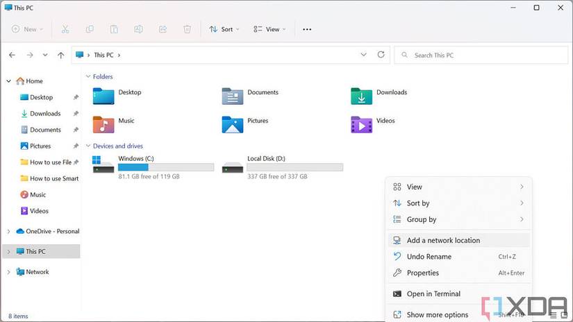Click the search magnifier icon
Screen dimensions: 573x322
pos(404,55)
